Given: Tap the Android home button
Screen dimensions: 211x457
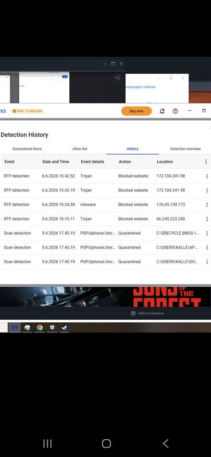Looking at the screenshot, I should (x=106, y=444).
